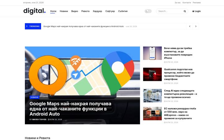Screen dimensions: 224x140
Task: Open the Хардуер menu item
Action: 97,11
